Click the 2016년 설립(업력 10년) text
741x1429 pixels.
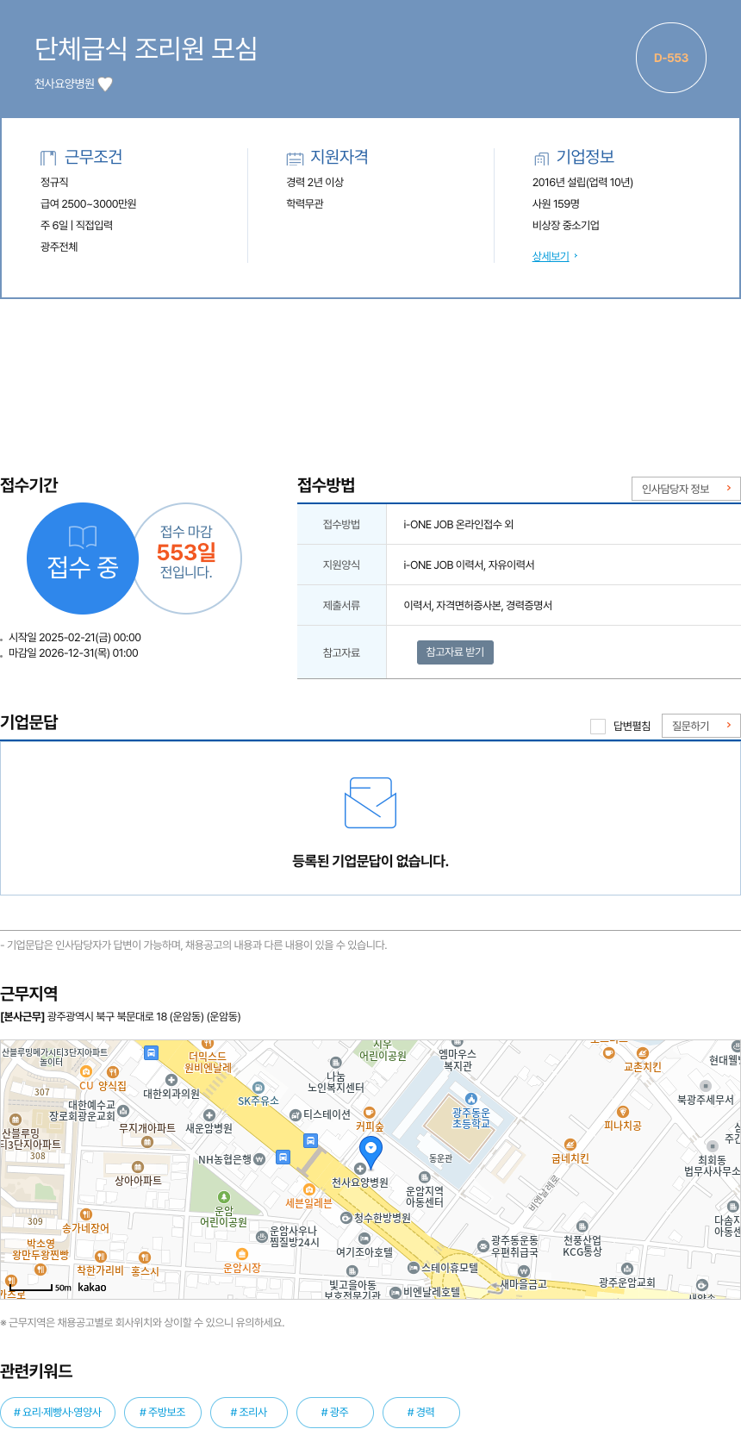click(x=583, y=183)
